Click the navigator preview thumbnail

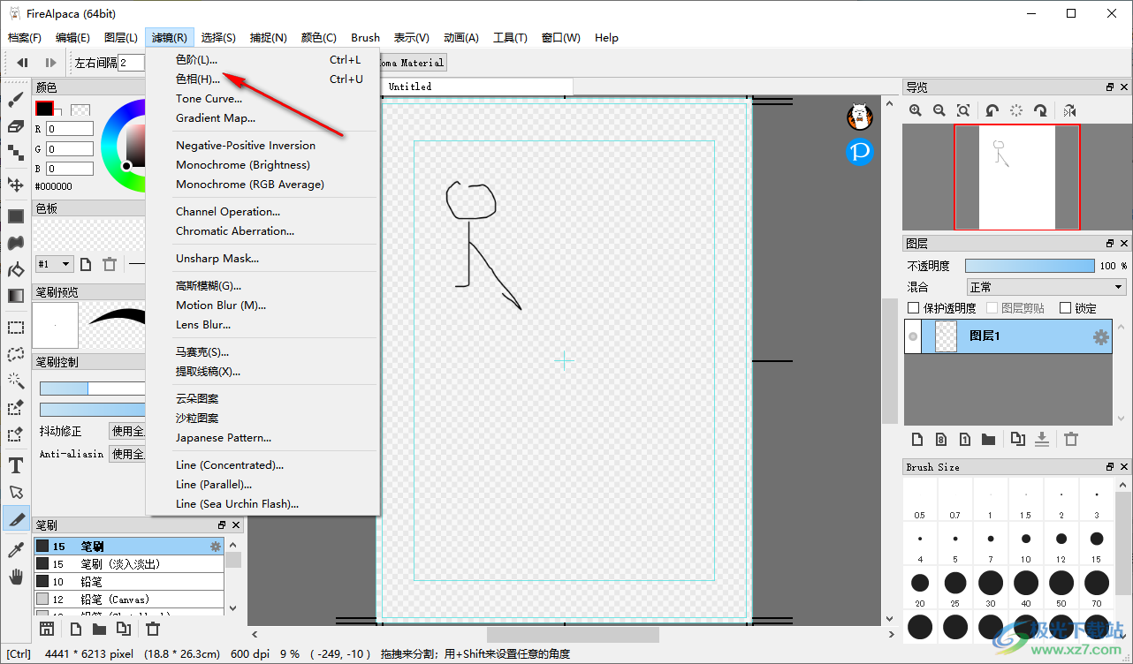tap(1016, 177)
